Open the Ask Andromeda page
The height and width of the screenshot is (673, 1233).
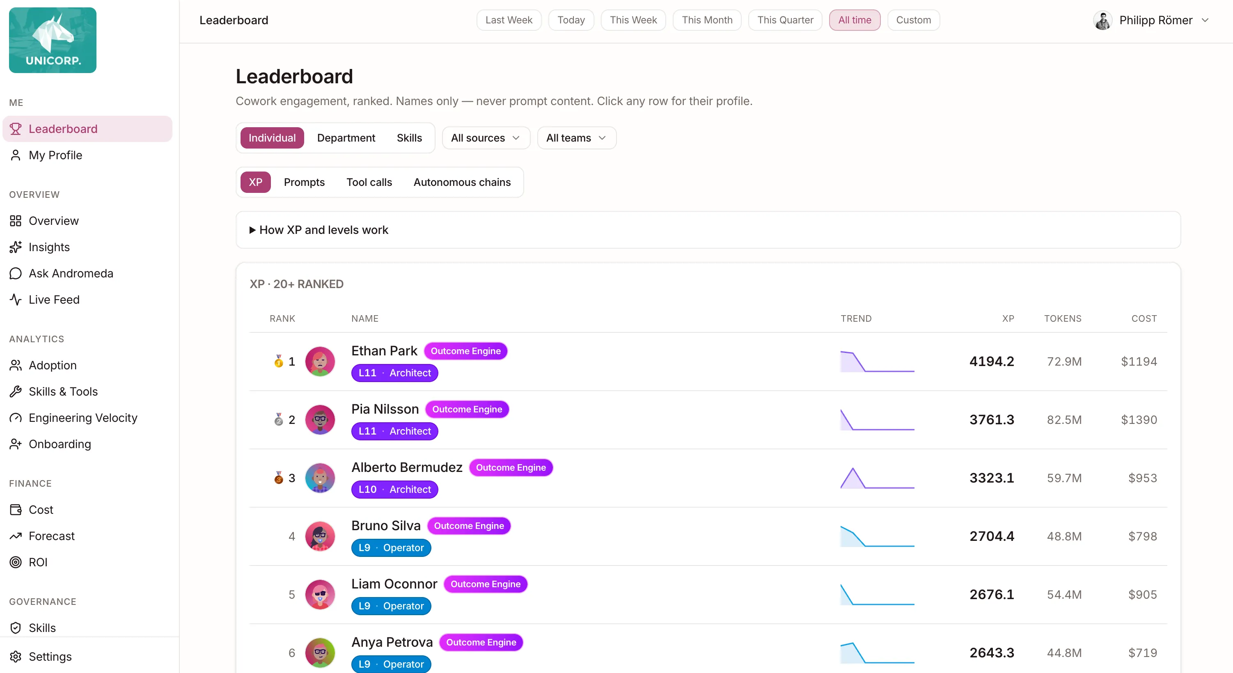click(87, 273)
